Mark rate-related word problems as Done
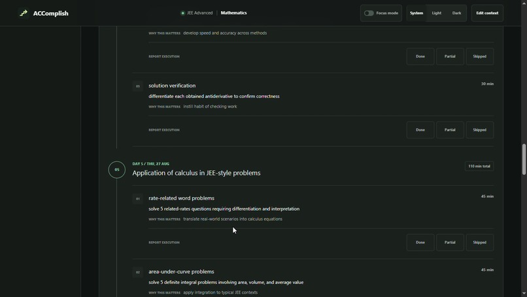Screen dimensions: 527x297 420,242
